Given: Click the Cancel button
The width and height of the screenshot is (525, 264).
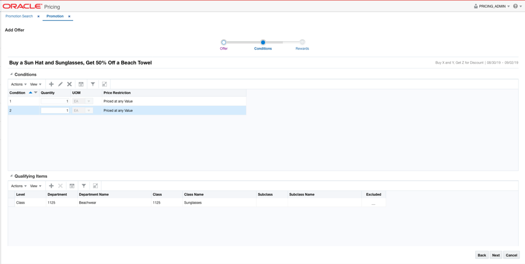Looking at the screenshot, I should pos(511,255).
